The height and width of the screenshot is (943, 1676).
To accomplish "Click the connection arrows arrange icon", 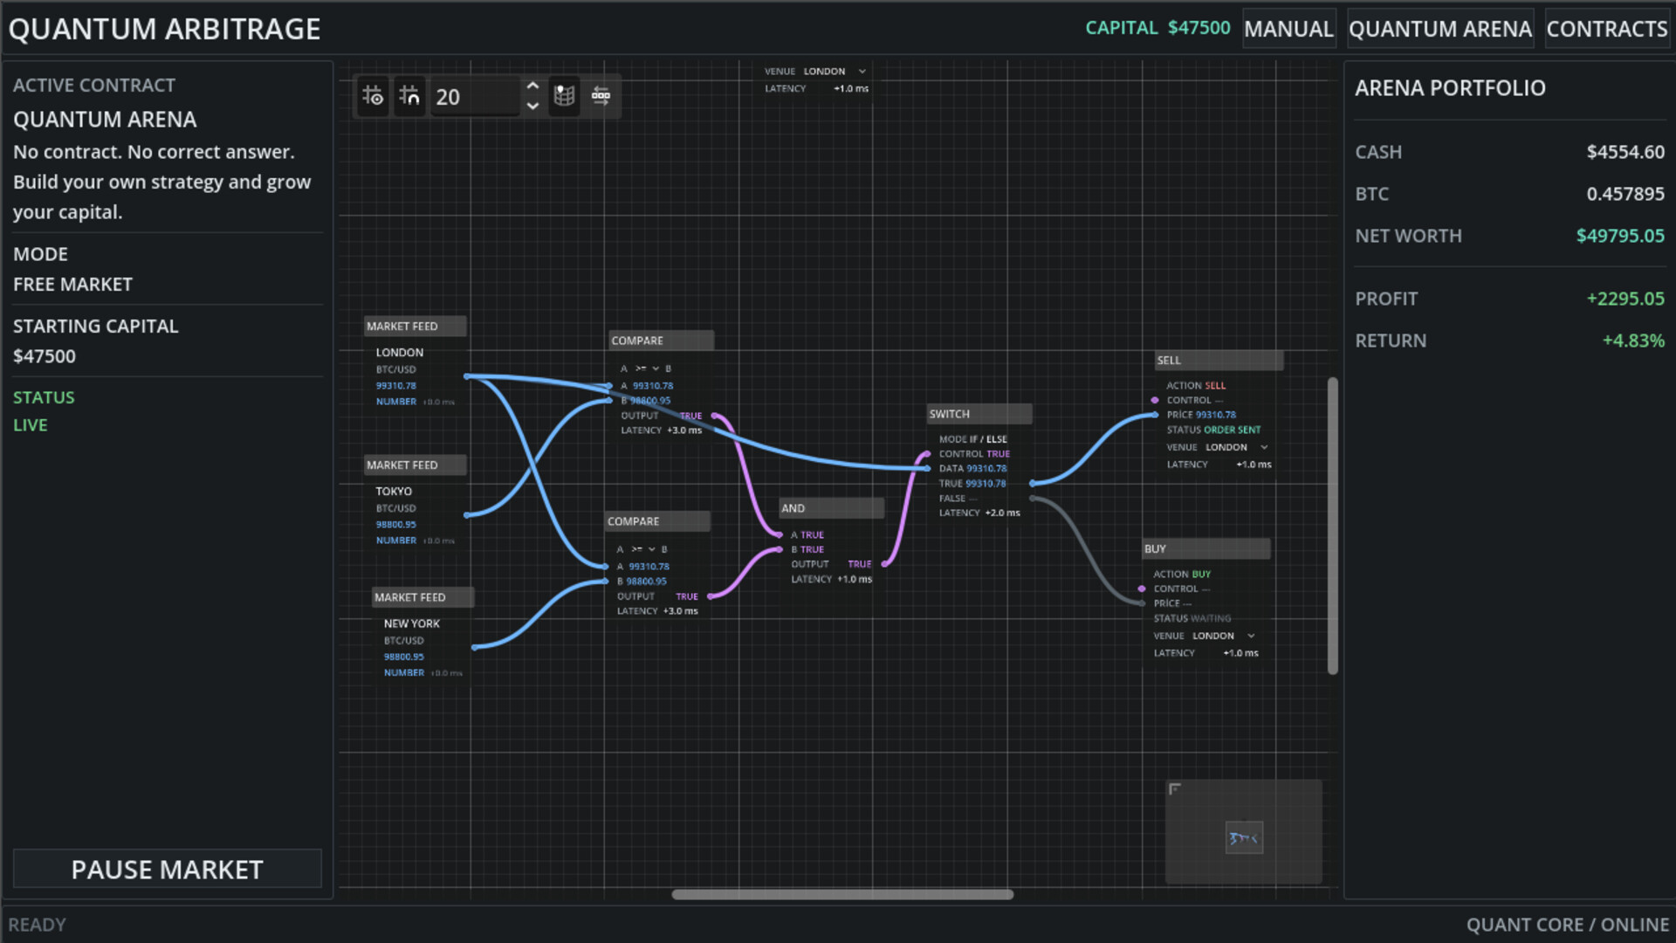I will (x=601, y=96).
